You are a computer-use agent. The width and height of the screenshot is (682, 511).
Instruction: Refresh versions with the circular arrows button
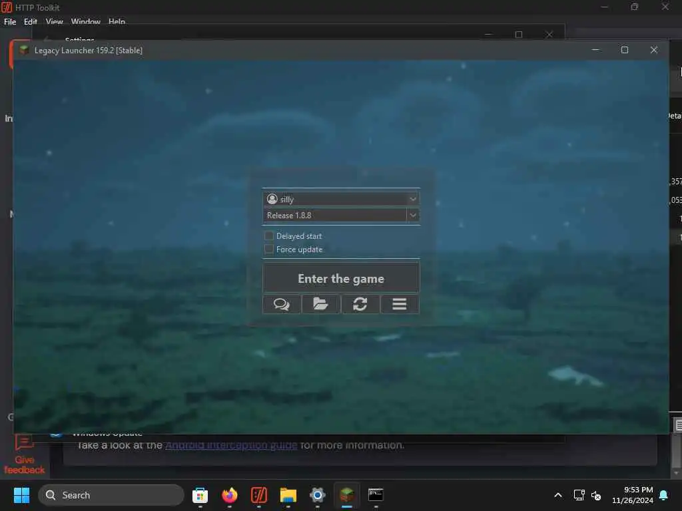tap(360, 304)
